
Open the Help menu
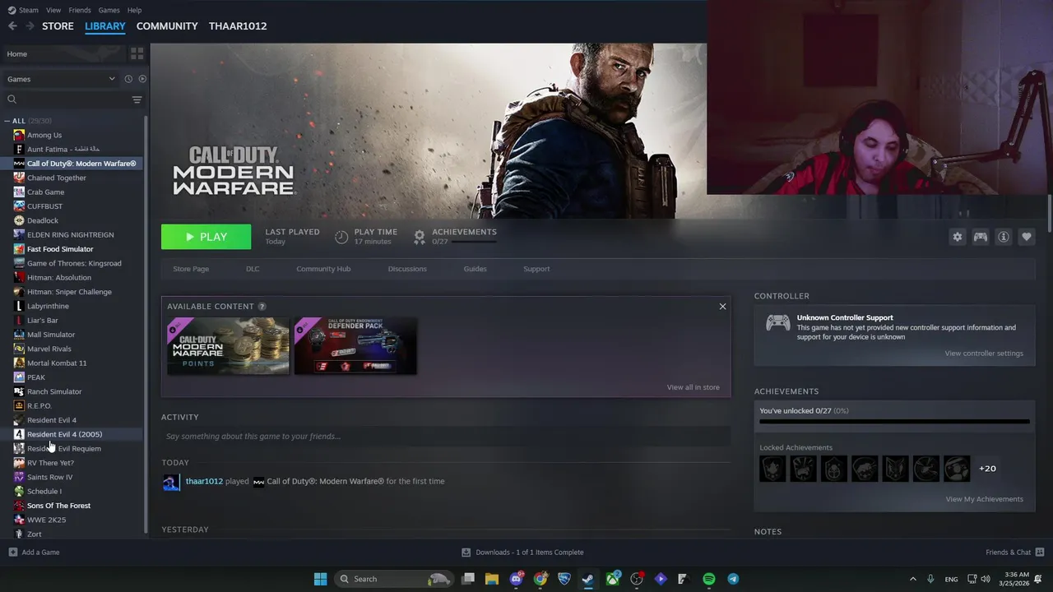pyautogui.click(x=134, y=10)
